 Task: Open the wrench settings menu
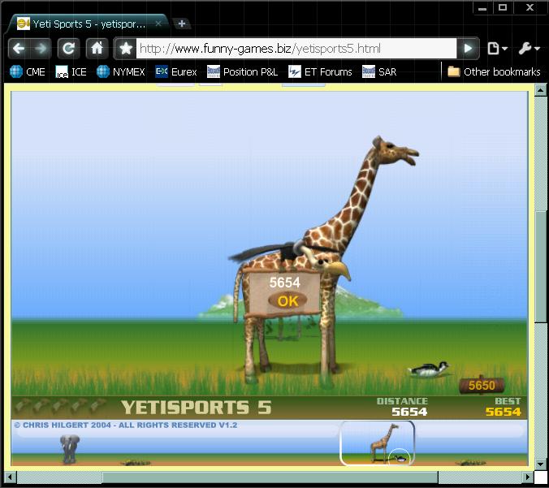[529, 48]
